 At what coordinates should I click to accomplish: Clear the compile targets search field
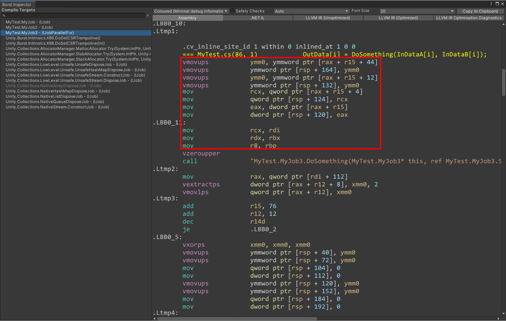tap(148, 16)
